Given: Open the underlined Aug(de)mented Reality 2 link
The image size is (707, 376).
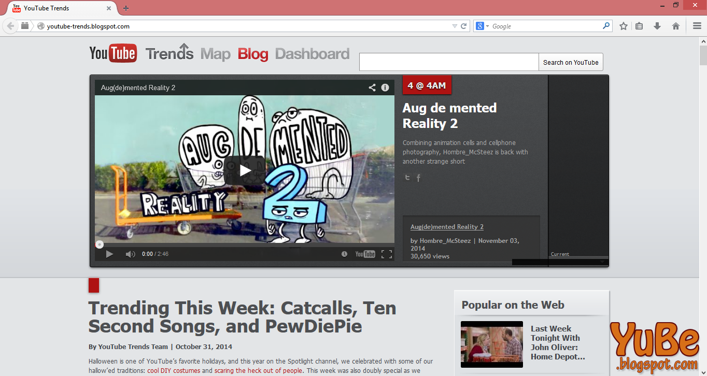Looking at the screenshot, I should coord(447,227).
